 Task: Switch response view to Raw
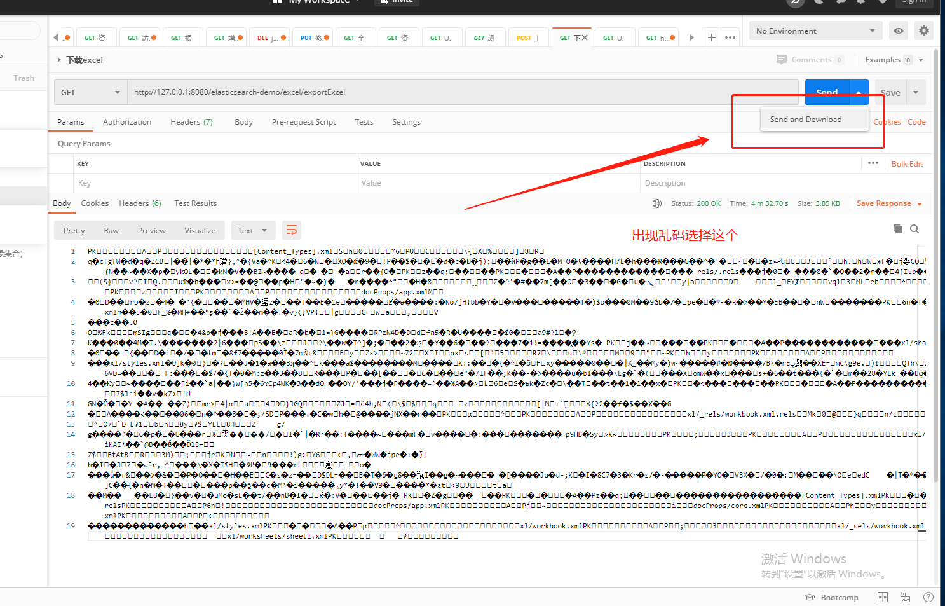coord(111,230)
